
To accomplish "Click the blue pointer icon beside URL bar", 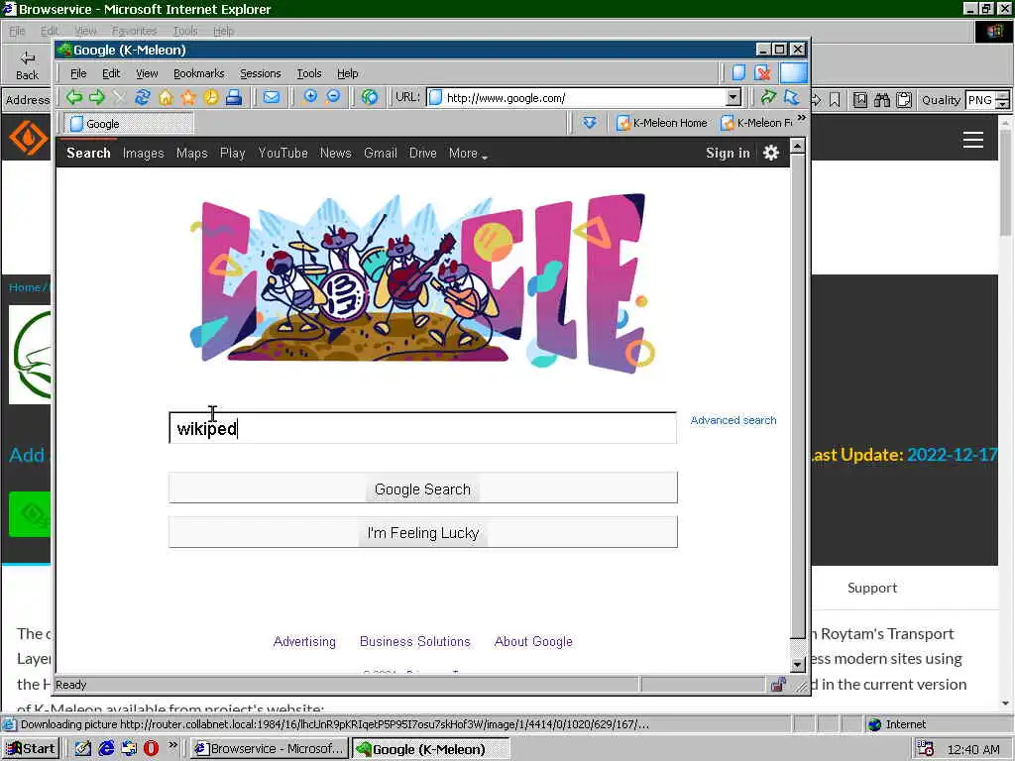I will tap(791, 98).
